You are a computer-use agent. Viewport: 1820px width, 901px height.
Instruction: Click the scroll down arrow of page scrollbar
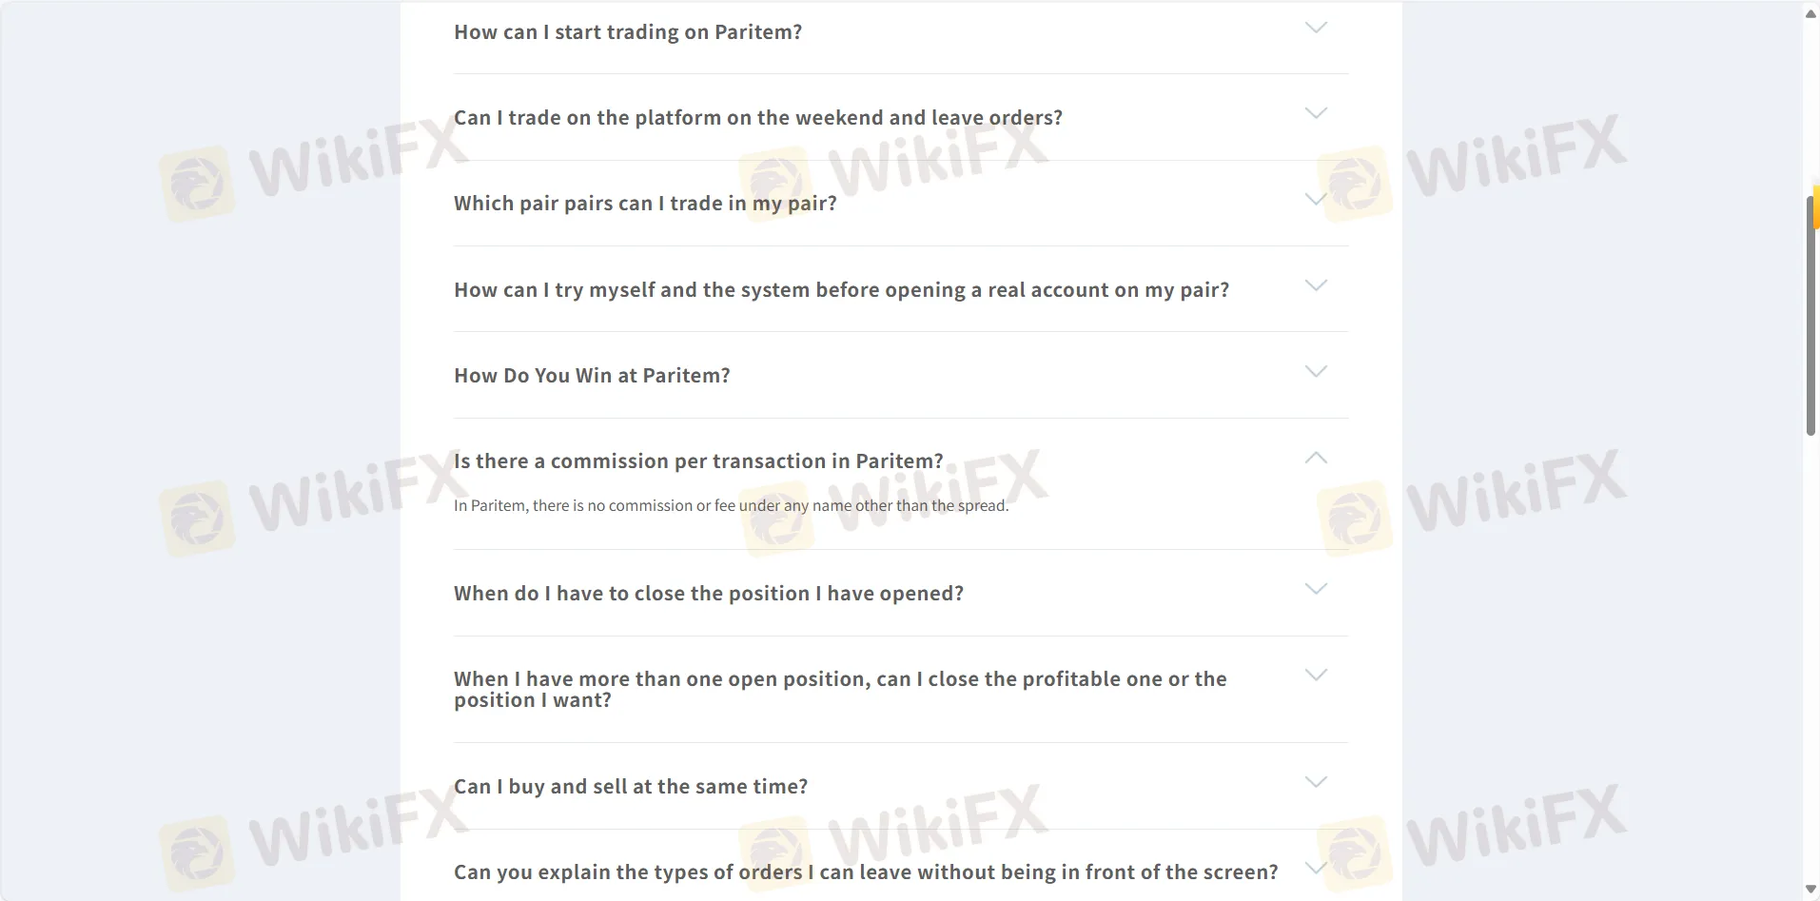(1810, 890)
